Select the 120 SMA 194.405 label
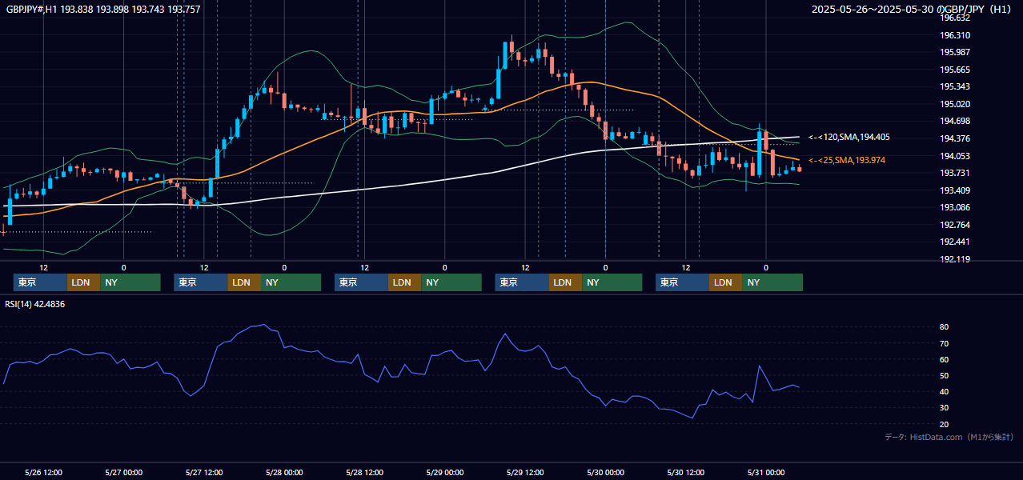The image size is (1023, 480). point(849,138)
